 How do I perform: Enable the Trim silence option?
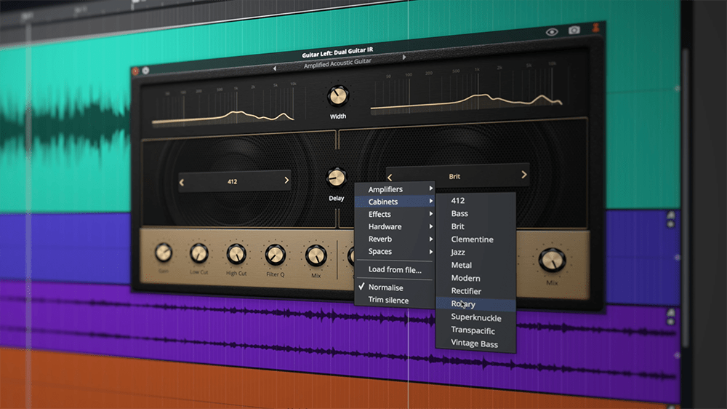pos(388,300)
